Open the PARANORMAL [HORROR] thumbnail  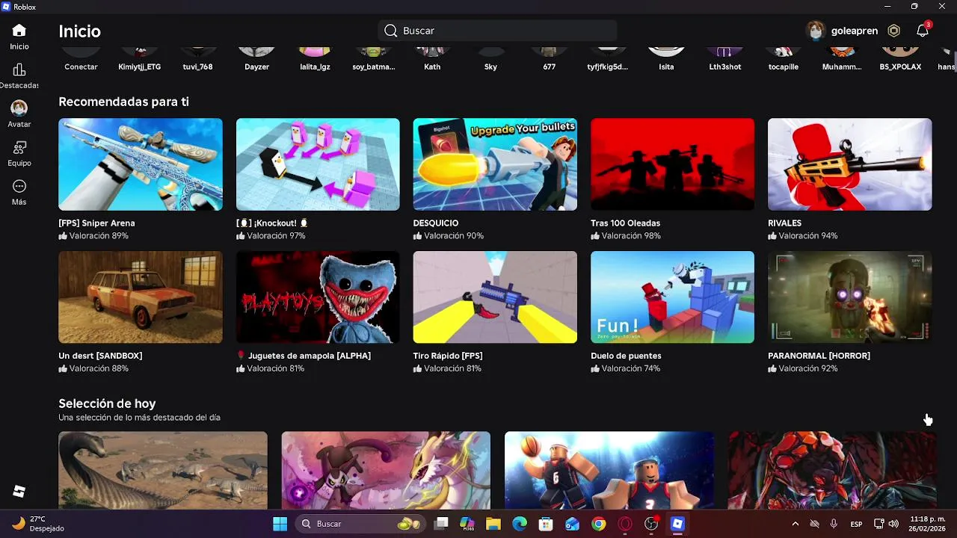(849, 297)
